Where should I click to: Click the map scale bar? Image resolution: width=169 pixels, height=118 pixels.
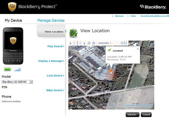138,104
